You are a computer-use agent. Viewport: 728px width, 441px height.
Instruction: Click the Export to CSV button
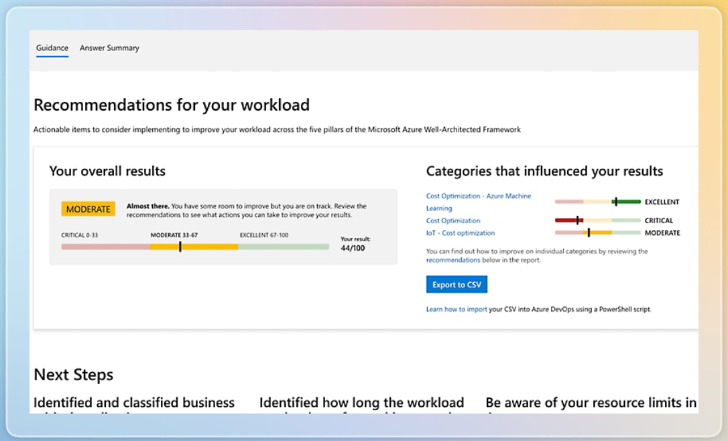pos(457,284)
